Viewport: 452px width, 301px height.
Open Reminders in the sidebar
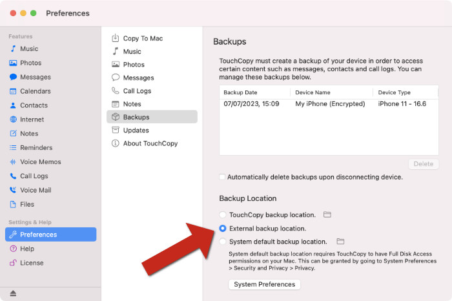point(31,148)
